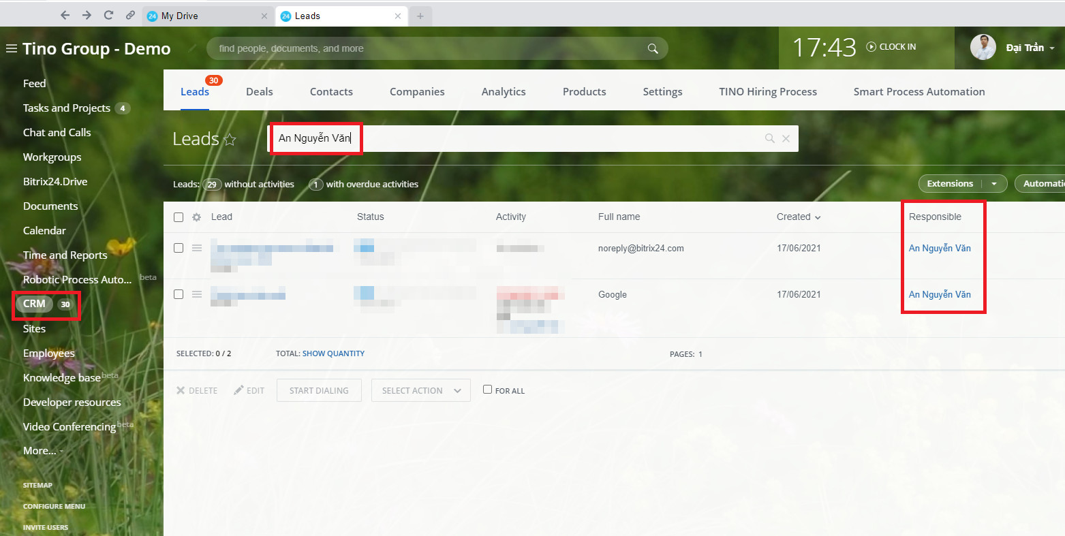This screenshot has height=536, width=1065.
Task: Open Calendar in the sidebar
Action: [x=45, y=231]
